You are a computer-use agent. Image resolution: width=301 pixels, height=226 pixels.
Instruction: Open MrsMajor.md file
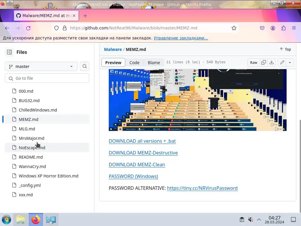click(x=47, y=138)
